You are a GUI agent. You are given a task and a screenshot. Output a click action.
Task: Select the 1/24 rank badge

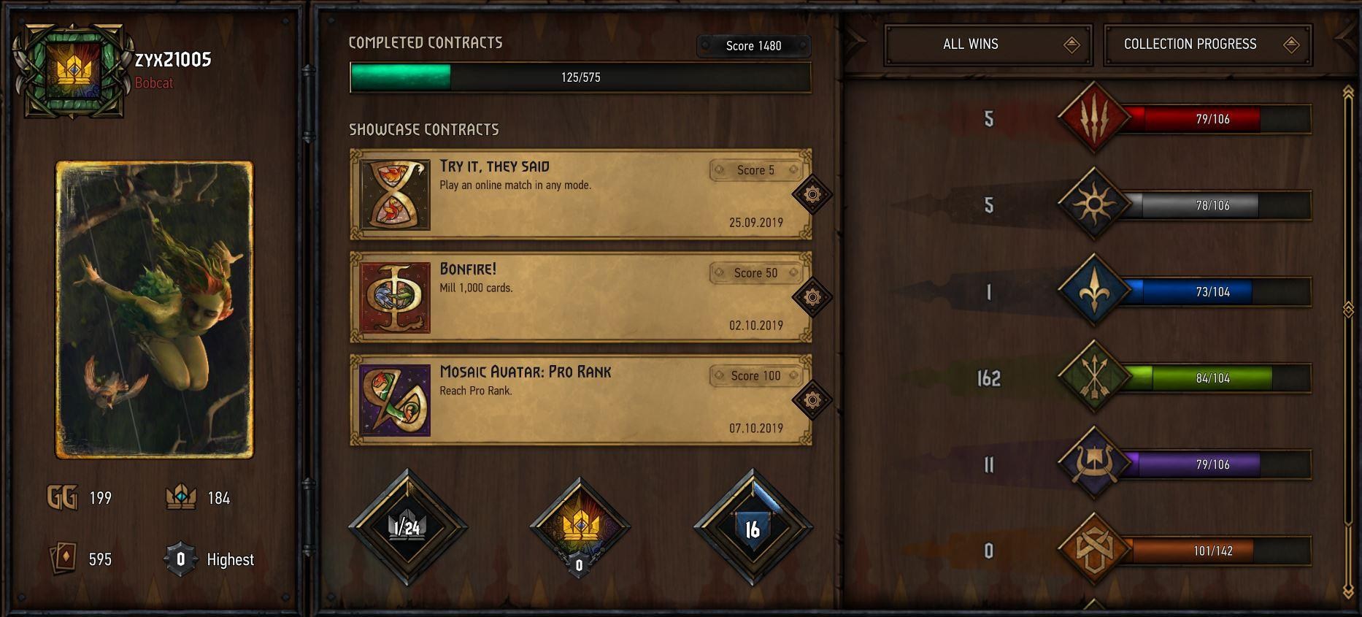click(x=407, y=527)
